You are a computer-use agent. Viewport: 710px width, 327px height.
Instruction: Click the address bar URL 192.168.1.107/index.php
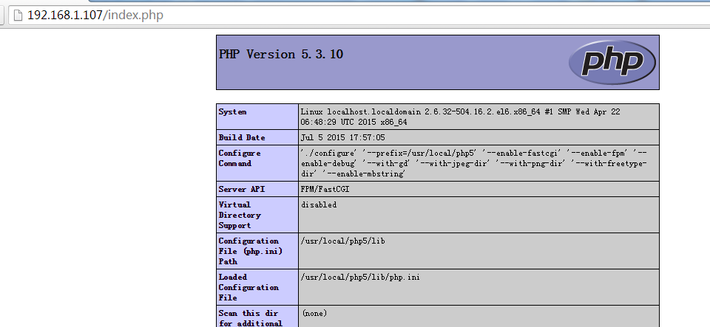(x=95, y=16)
